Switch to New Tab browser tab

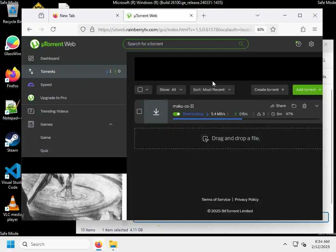[x=86, y=16]
